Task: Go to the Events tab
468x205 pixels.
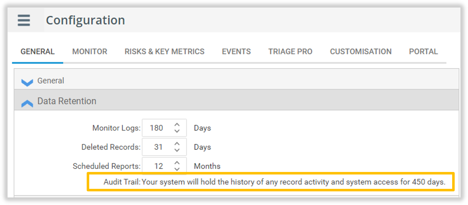Action: (236, 52)
